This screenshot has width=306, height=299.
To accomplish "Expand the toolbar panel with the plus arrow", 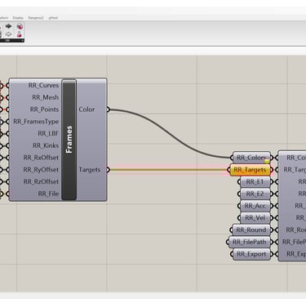I will [x=22, y=40].
